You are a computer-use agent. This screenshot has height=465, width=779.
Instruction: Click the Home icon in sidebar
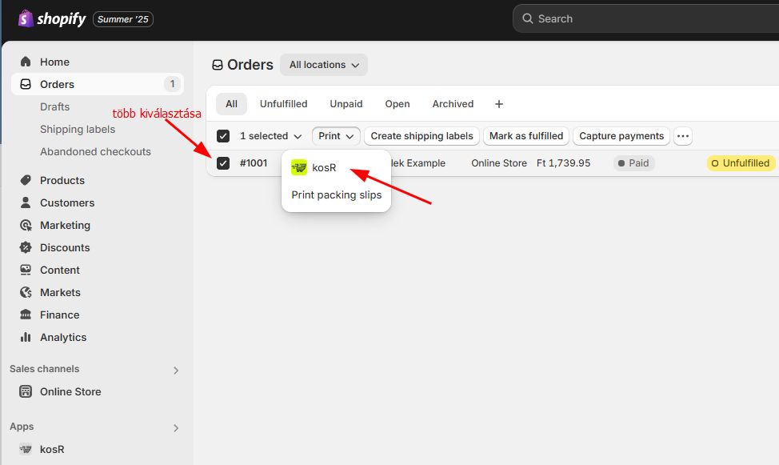pos(26,62)
